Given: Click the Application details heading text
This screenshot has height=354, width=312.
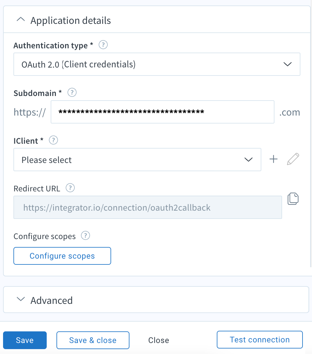Looking at the screenshot, I should click(71, 20).
